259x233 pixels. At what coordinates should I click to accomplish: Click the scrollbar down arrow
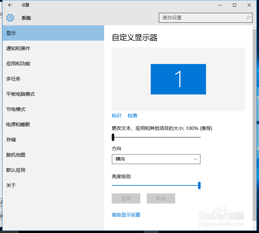pos(254,228)
